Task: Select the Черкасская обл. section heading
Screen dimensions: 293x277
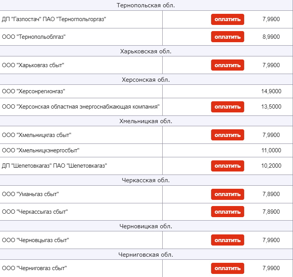Action: coord(146,180)
